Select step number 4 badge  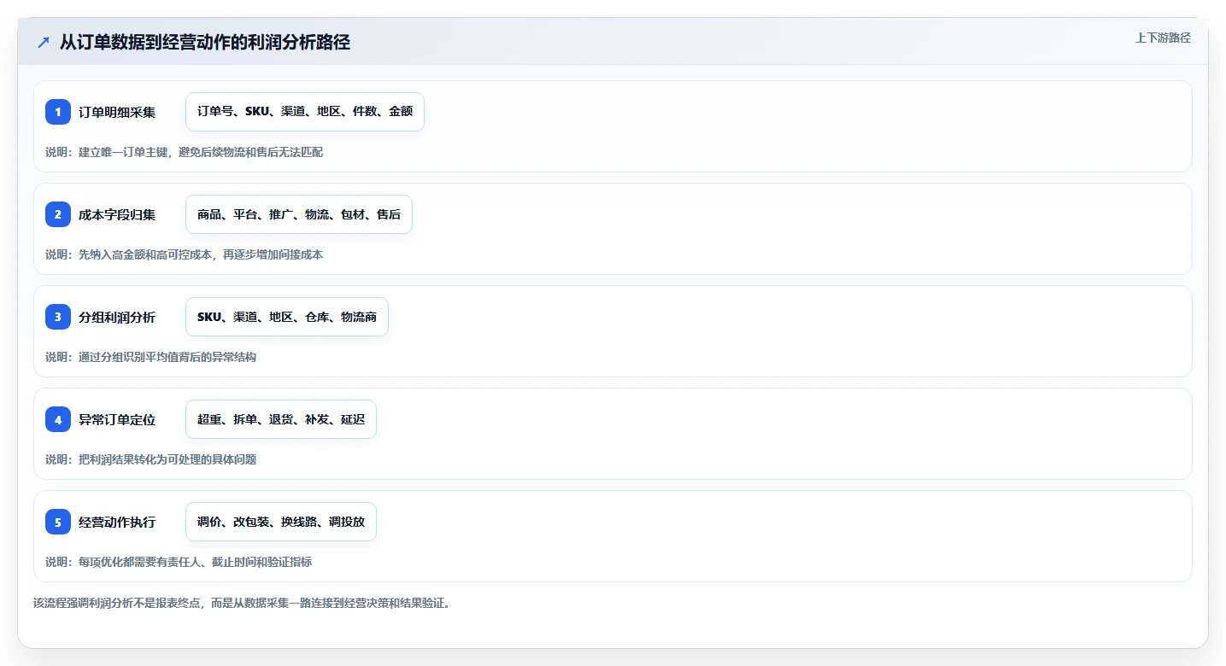tap(58, 419)
